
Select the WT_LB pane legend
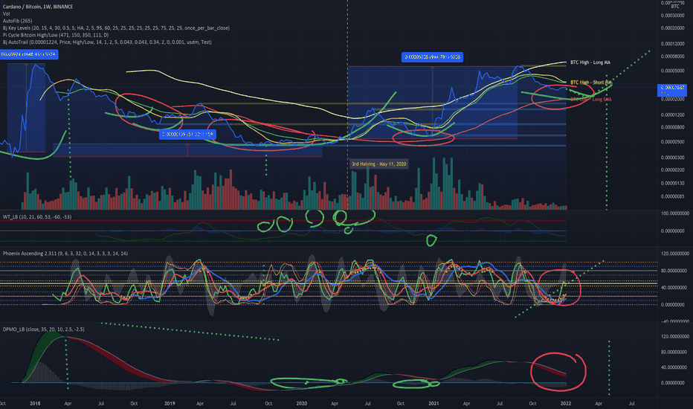[37, 216]
